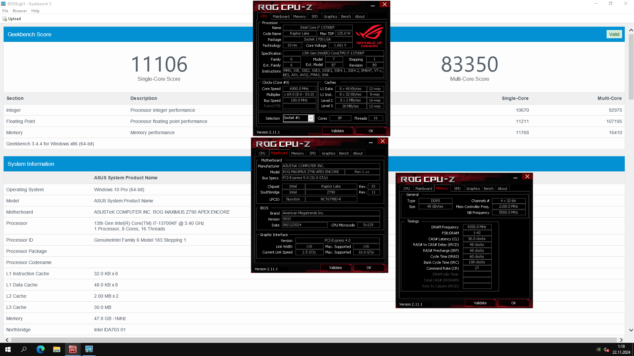Select Graphics tab in CPU window
The width and height of the screenshot is (634, 356).
[x=330, y=16]
